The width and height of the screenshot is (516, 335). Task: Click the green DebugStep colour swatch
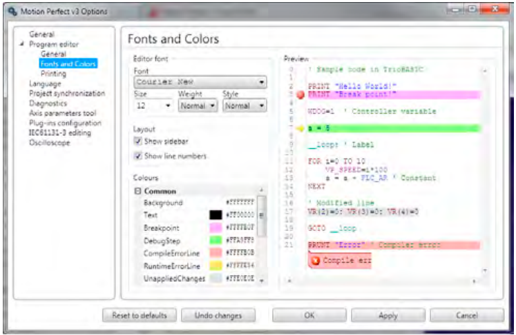pyautogui.click(x=216, y=241)
